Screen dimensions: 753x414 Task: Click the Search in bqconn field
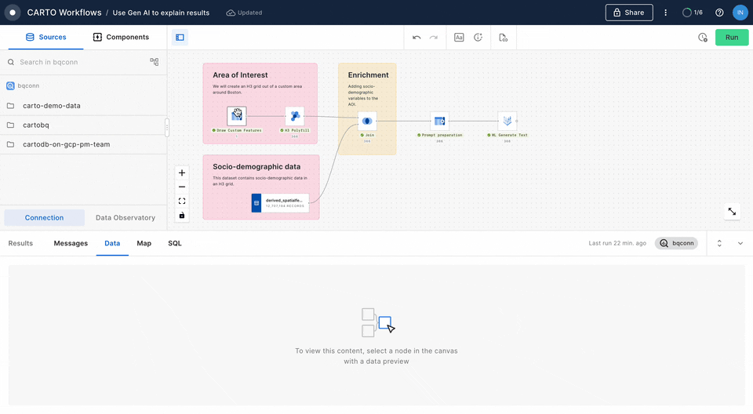click(x=78, y=62)
